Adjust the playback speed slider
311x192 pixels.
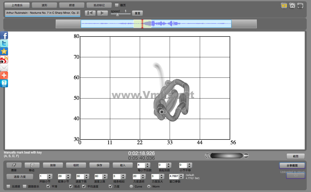[117, 14]
